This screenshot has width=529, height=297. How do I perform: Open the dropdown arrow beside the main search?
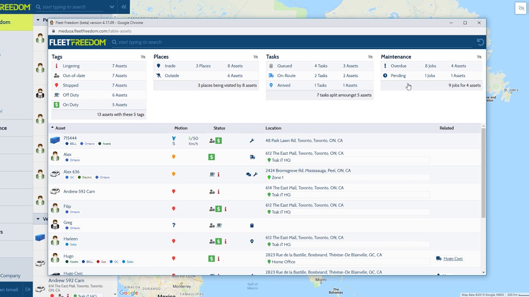pyautogui.click(x=112, y=7)
